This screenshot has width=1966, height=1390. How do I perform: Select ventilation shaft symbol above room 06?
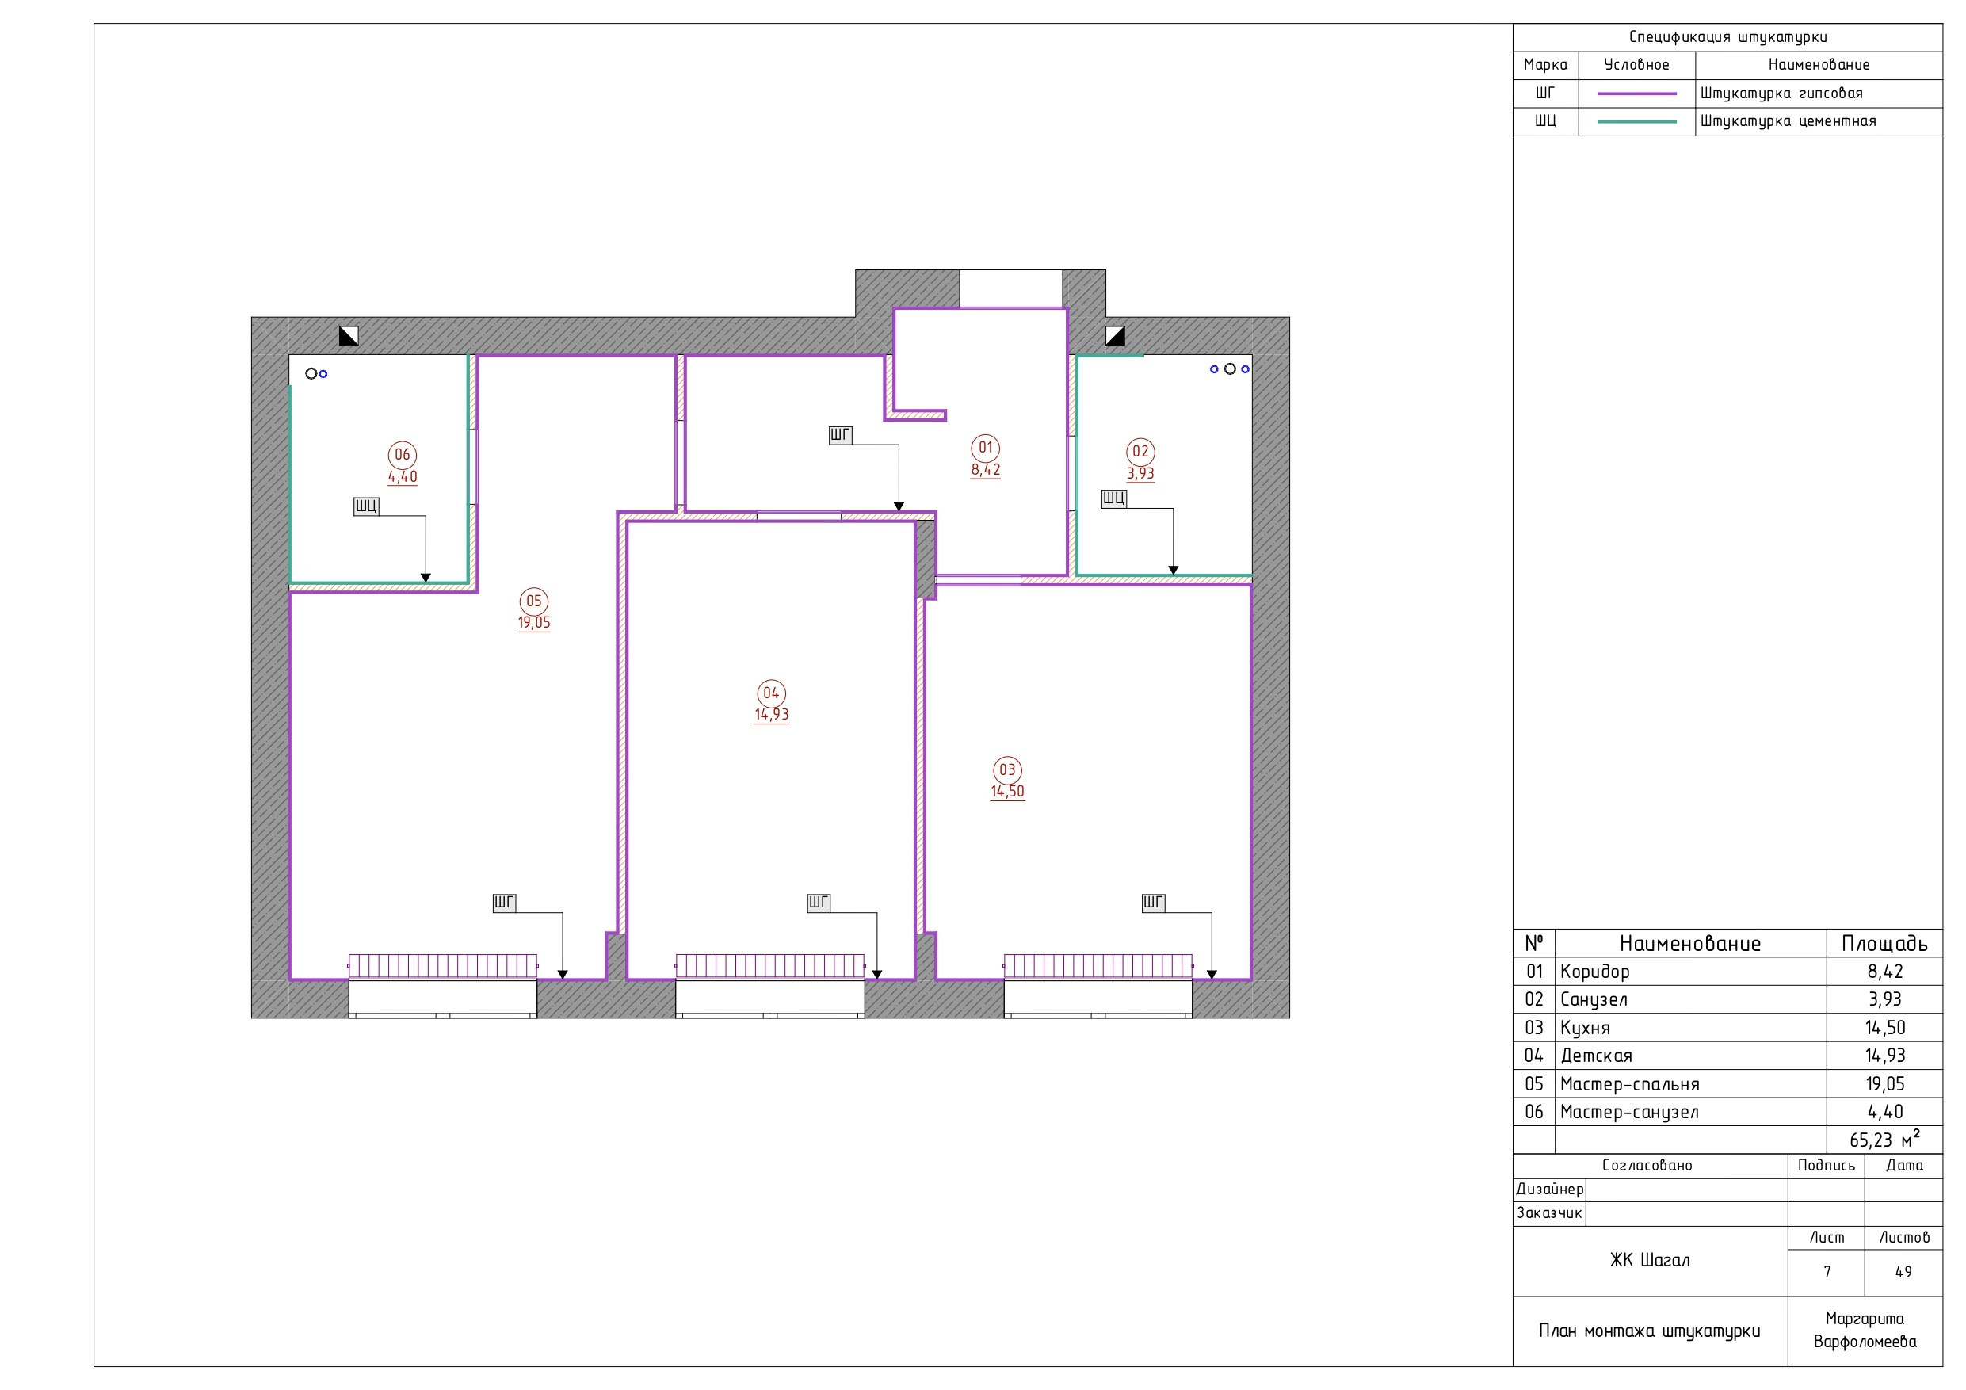pos(349,336)
